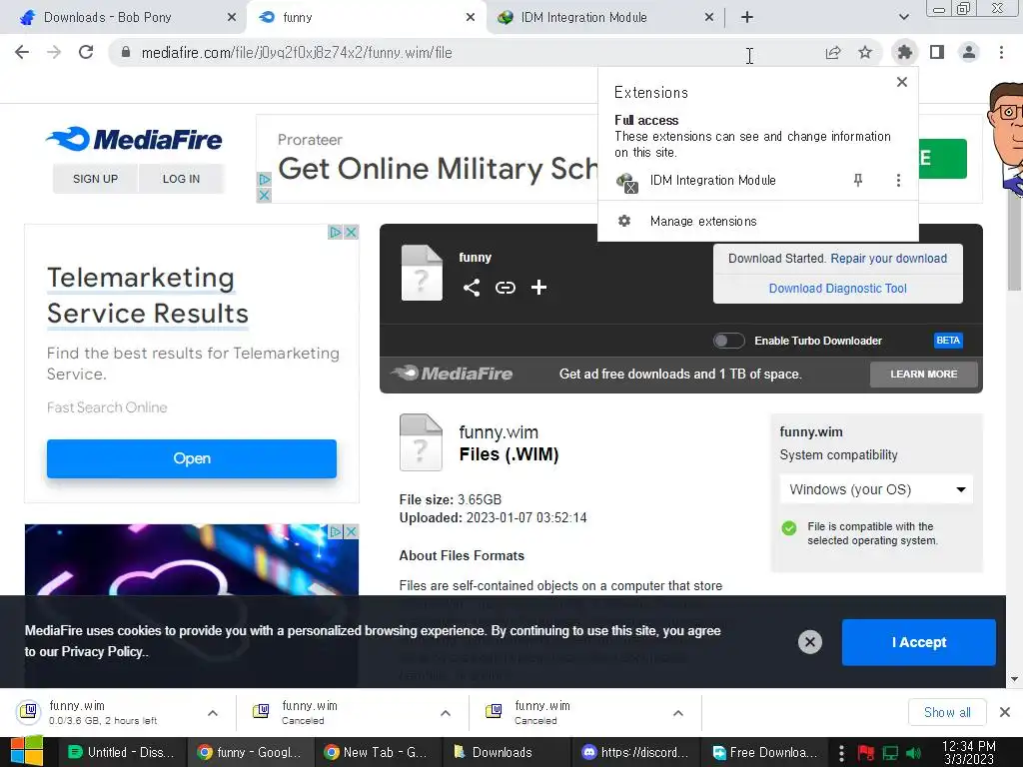Switch to New Tab - Google Chrome taskbar item
Screen dimensions: 1023x767
(377, 752)
